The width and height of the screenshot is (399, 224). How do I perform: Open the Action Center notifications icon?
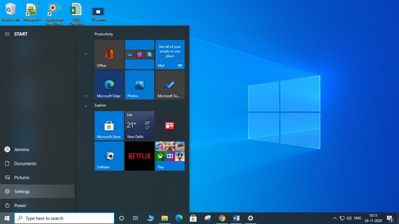[390, 218]
